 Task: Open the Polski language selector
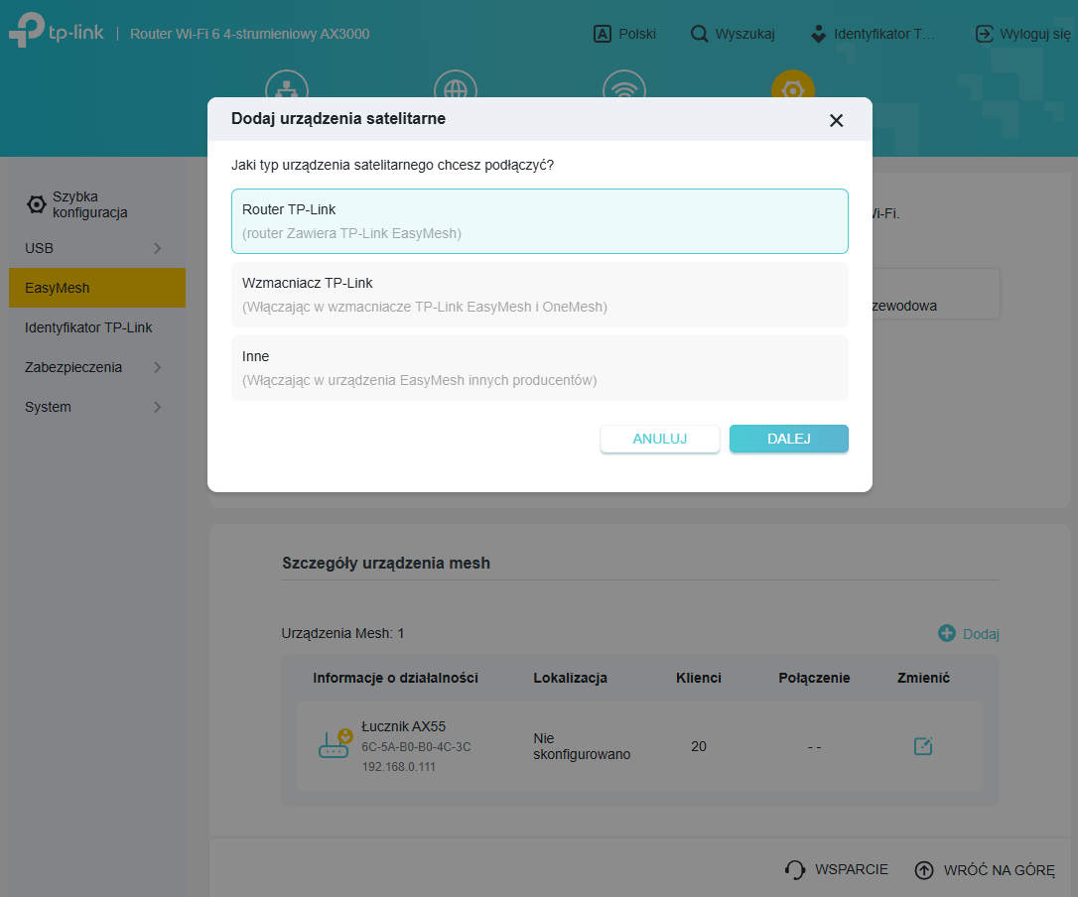coord(624,34)
